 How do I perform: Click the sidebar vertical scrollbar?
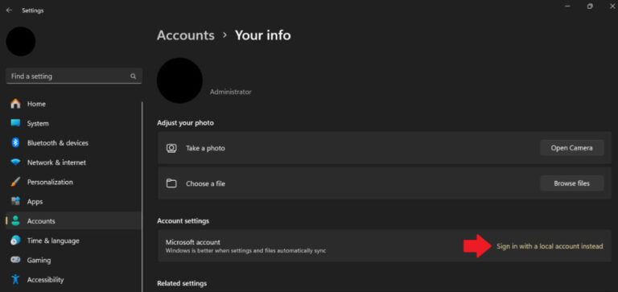142,197
